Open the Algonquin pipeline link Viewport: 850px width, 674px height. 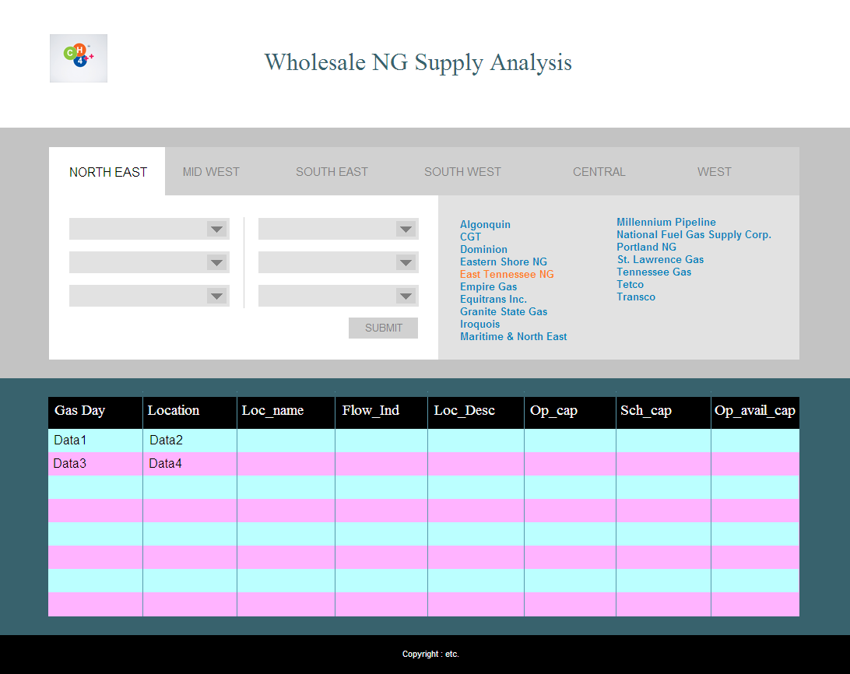click(485, 225)
